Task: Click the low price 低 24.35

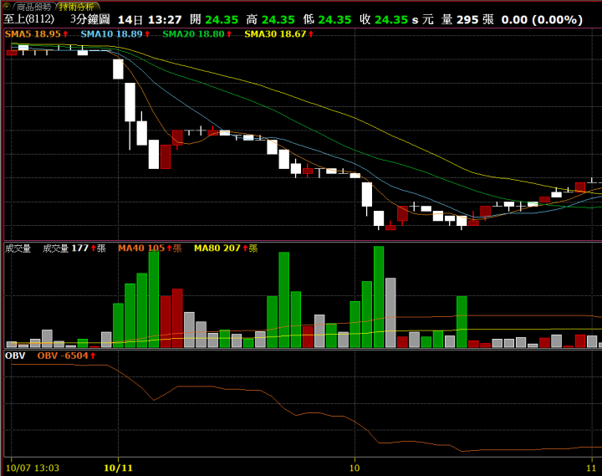Action: [327, 19]
